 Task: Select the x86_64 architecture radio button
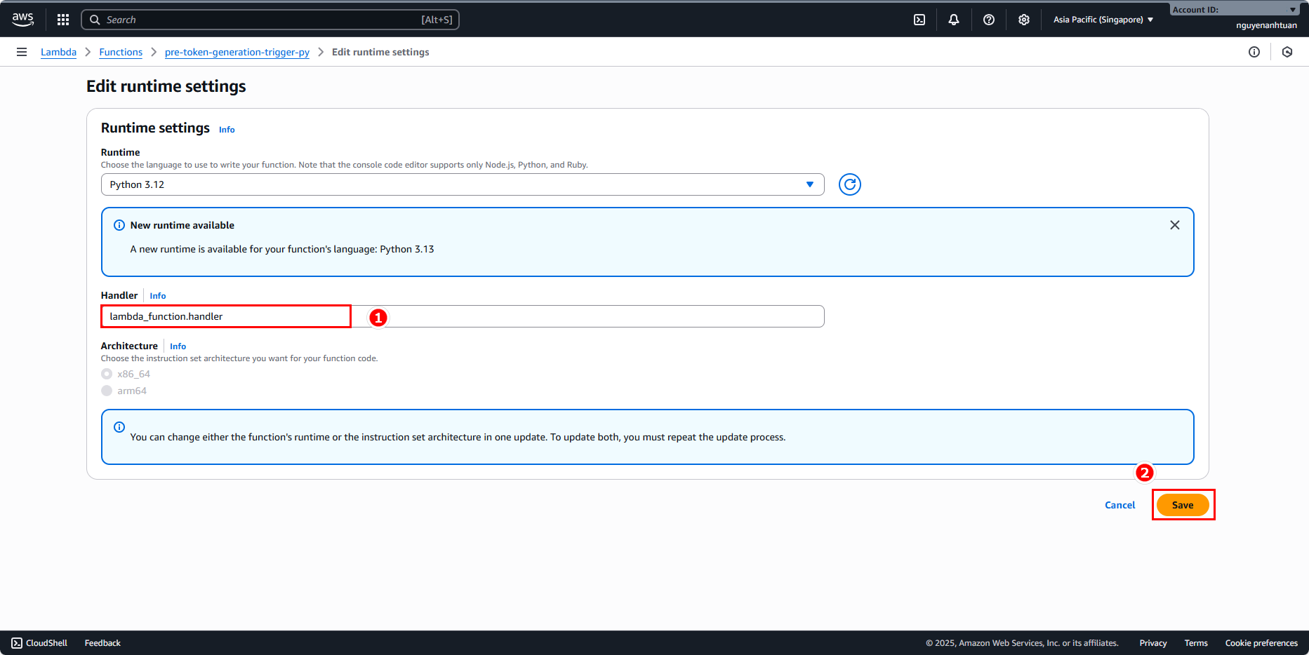click(x=107, y=374)
